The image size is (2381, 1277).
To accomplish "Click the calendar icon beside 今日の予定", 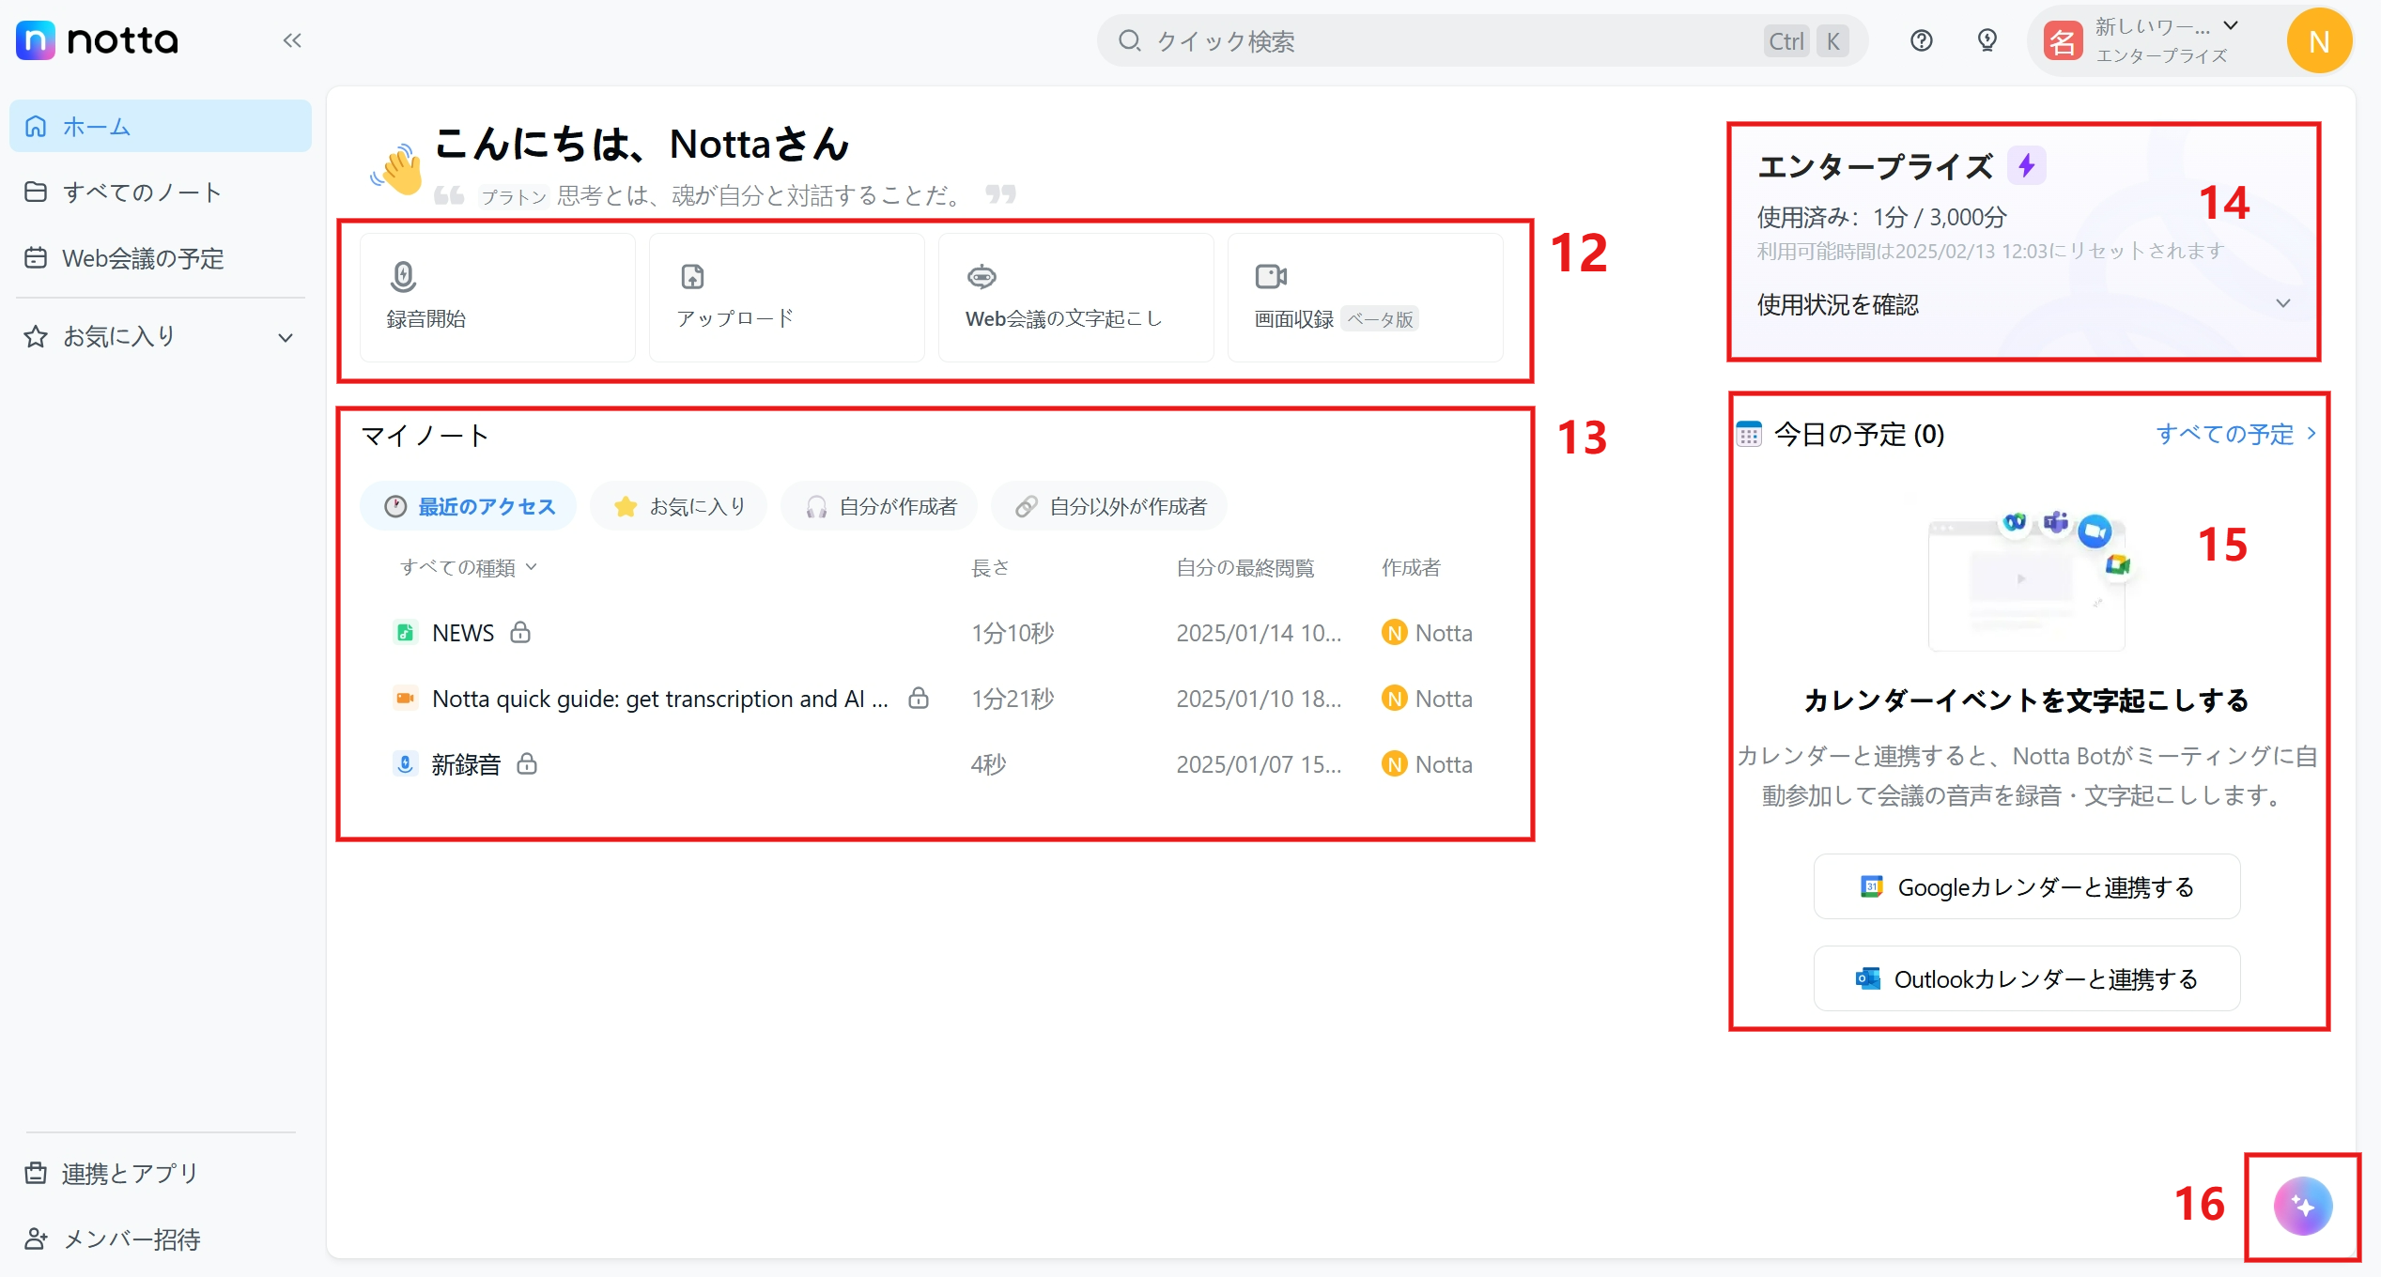I will [x=1749, y=434].
